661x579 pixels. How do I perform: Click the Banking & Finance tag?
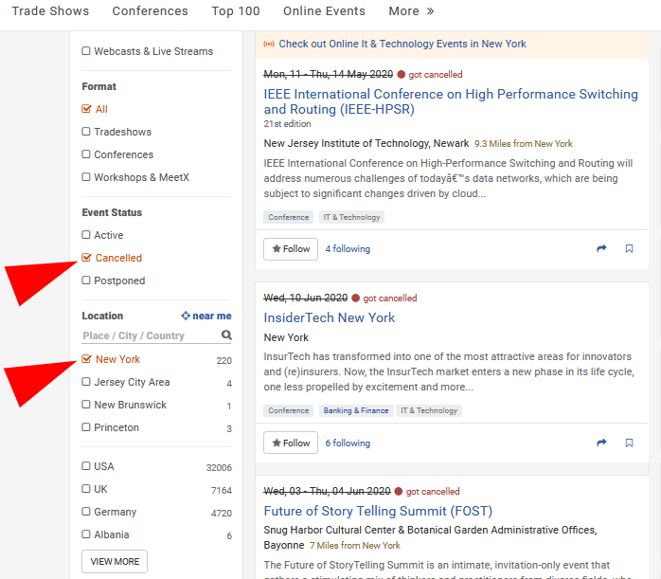click(356, 410)
